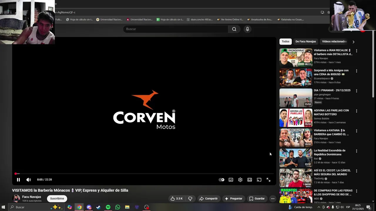Open ASÍ ES EL CECOT video title

pyautogui.click(x=332, y=172)
